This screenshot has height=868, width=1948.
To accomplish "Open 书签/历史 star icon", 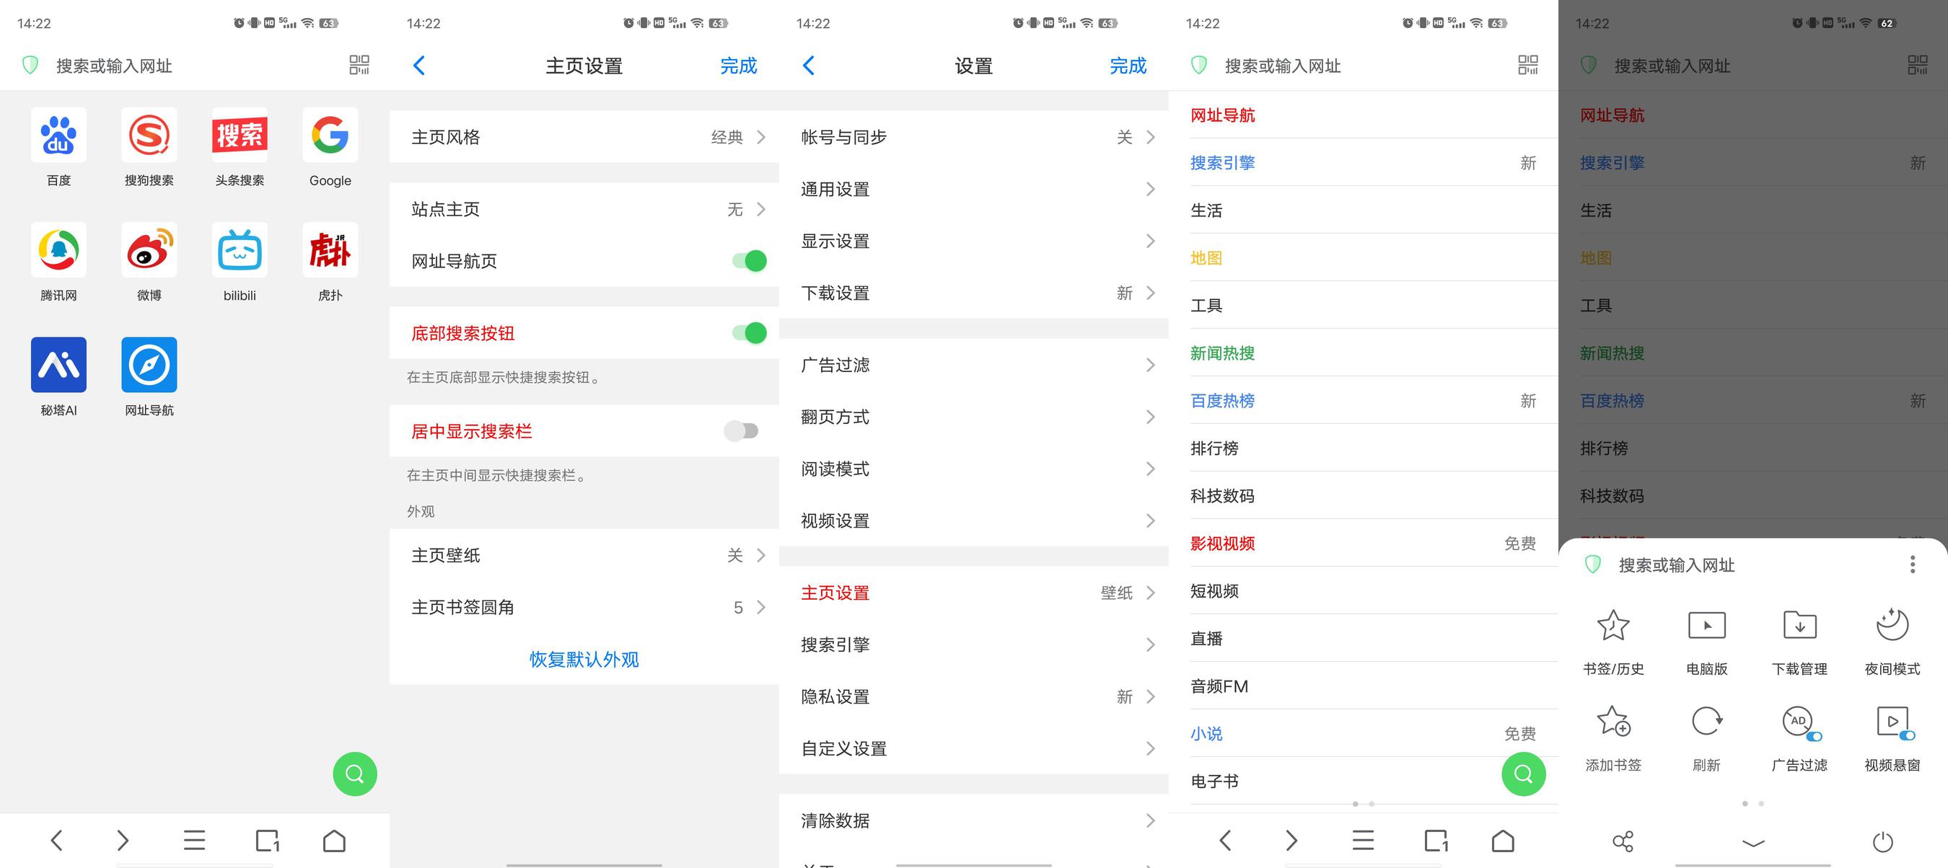I will [x=1613, y=626].
